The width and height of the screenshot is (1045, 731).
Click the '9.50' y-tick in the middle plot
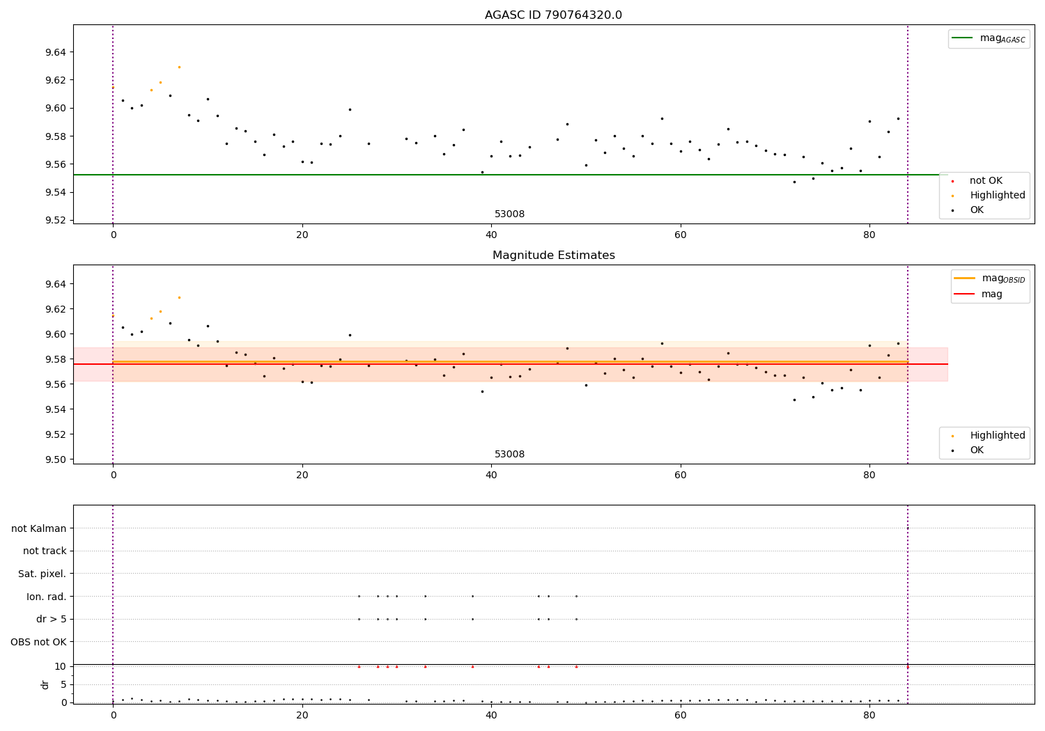[x=56, y=459]
